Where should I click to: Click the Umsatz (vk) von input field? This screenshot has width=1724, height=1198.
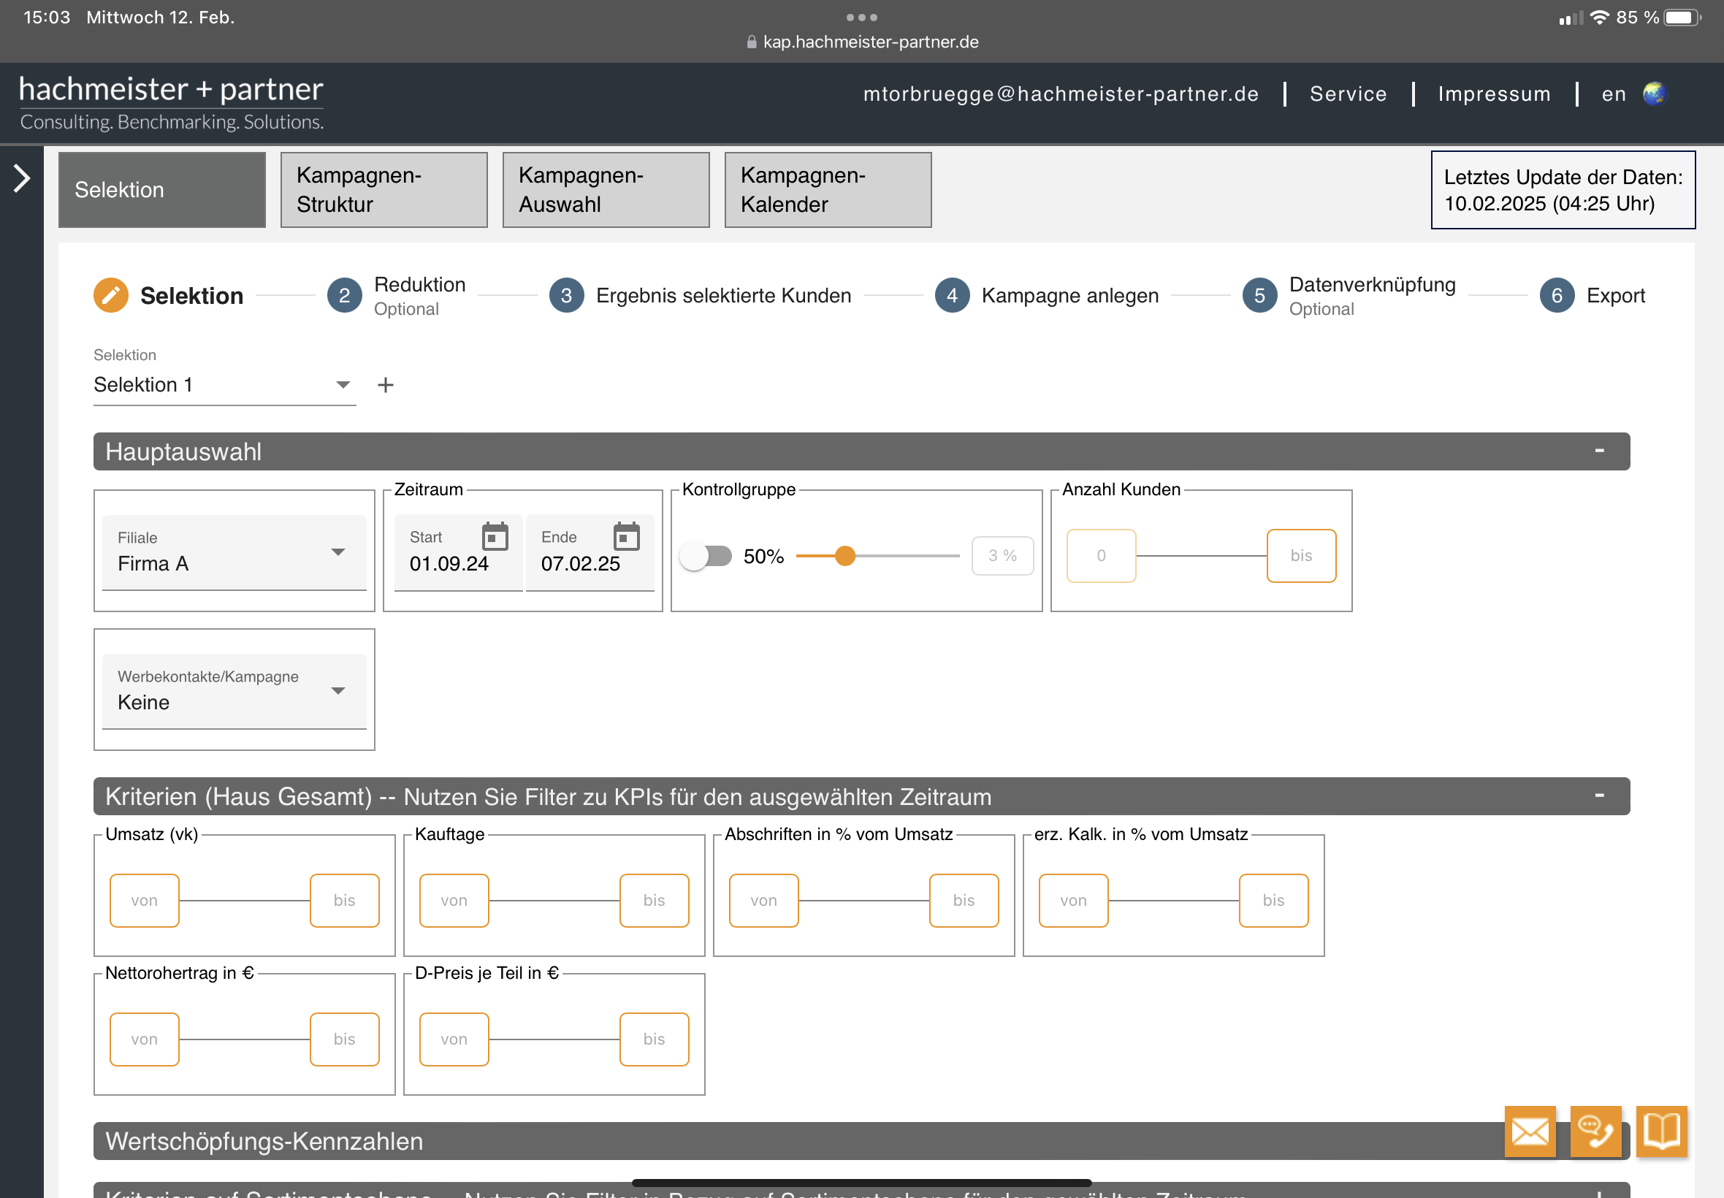click(x=144, y=900)
